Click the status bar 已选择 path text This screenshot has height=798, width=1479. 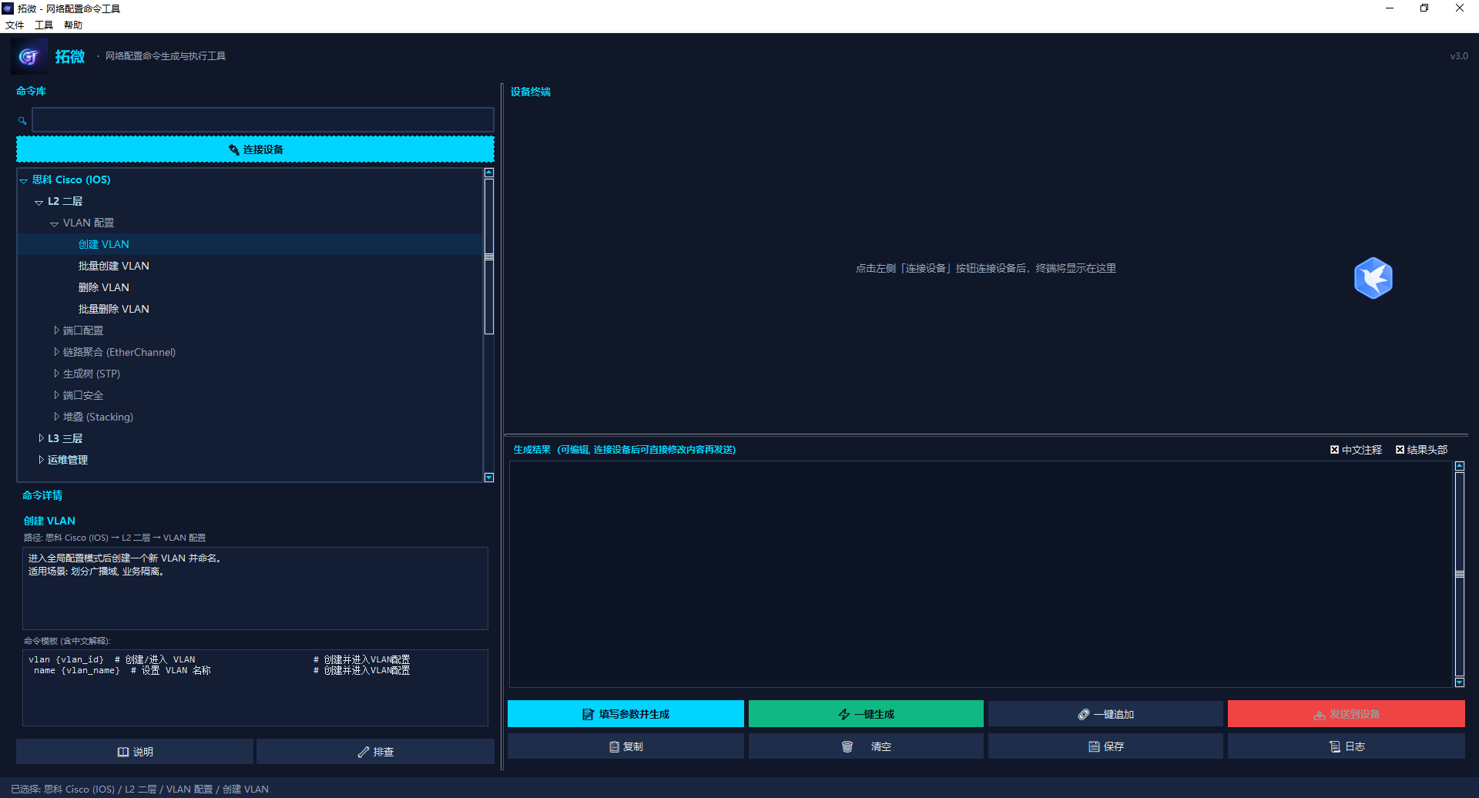(x=139, y=789)
